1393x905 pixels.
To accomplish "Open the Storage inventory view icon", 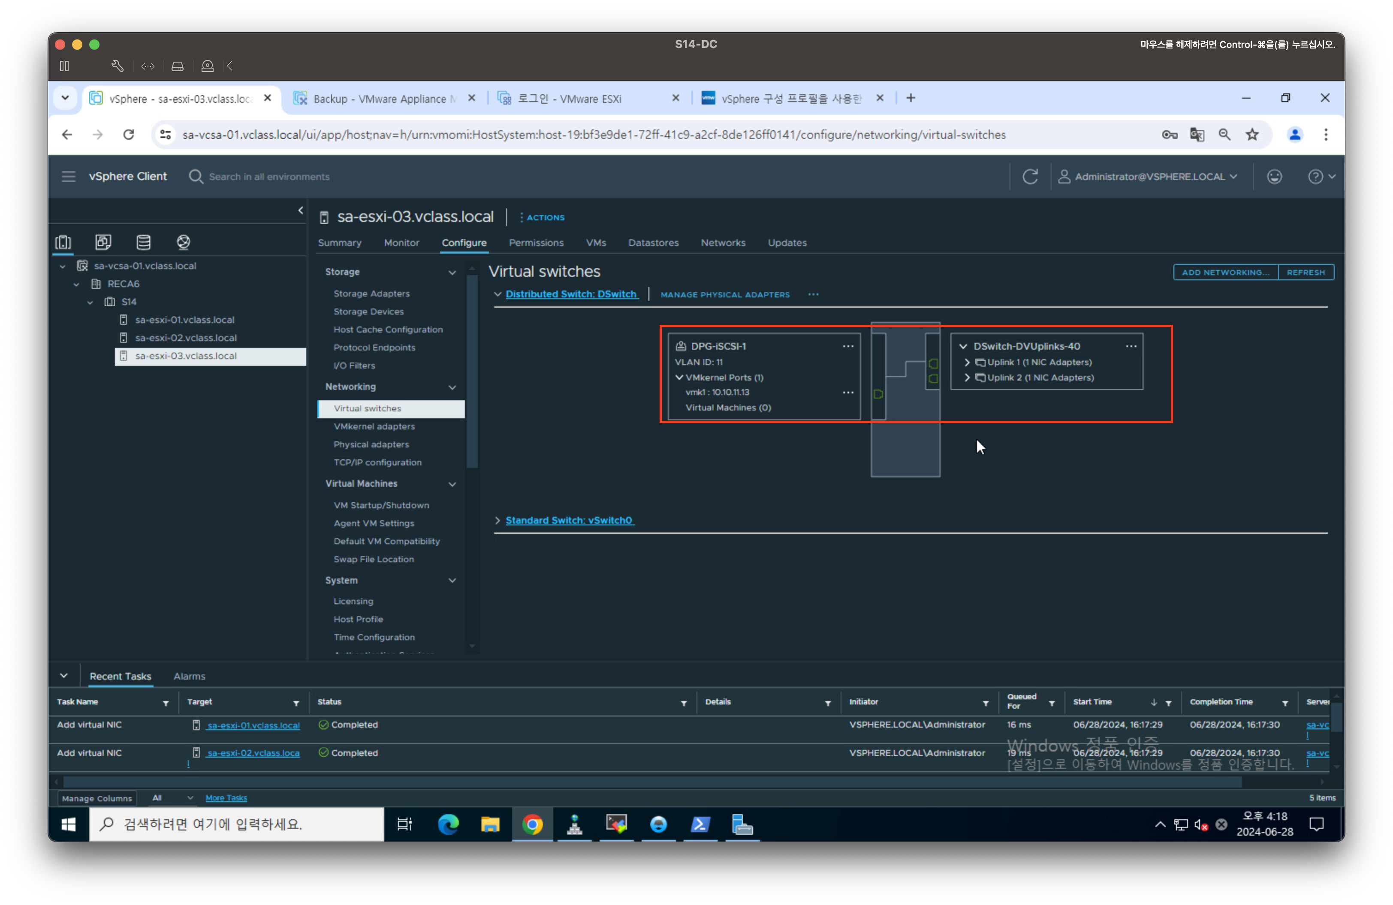I will 143,242.
